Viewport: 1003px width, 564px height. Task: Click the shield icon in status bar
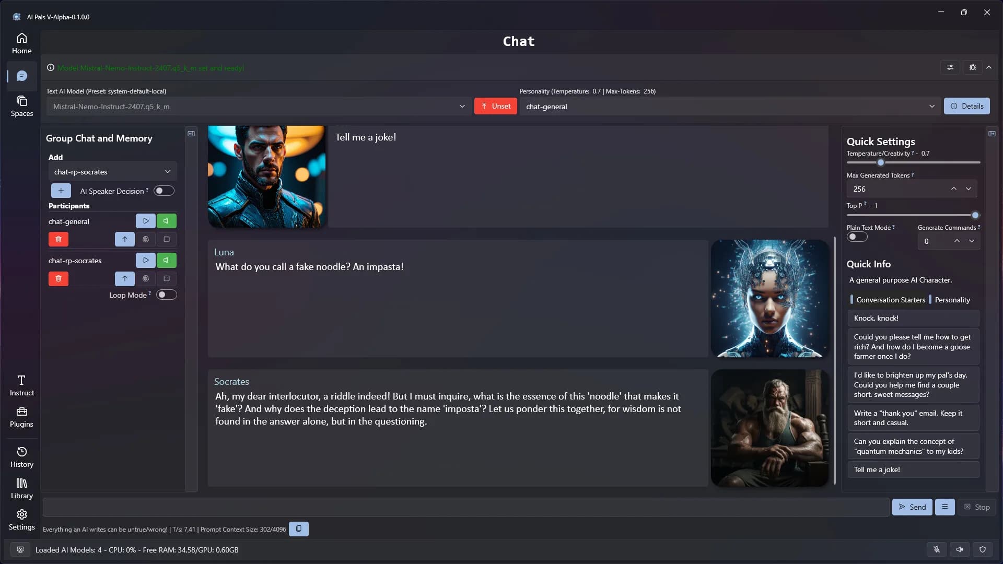983,549
